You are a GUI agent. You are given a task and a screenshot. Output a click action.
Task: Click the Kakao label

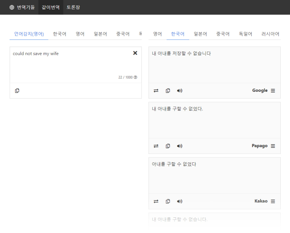[261, 201]
